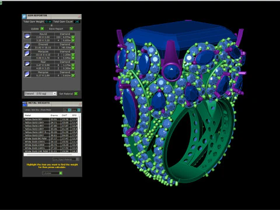This screenshot has width=280, height=210.
Task: Select the Marquise icon beside the 10.14 X 4.10 row
Action: pyautogui.click(x=27, y=53)
